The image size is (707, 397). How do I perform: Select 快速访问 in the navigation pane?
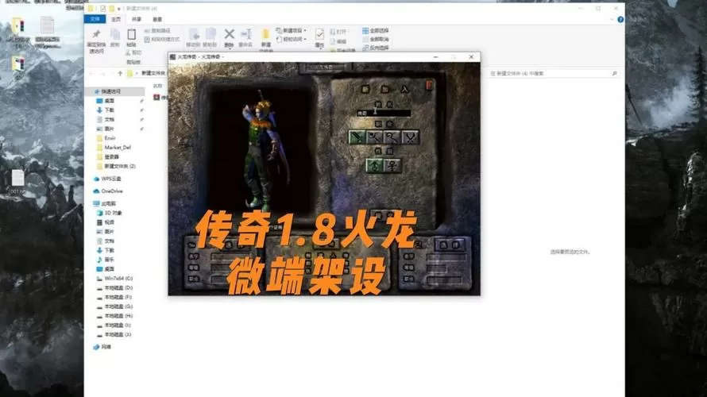pyautogui.click(x=114, y=91)
